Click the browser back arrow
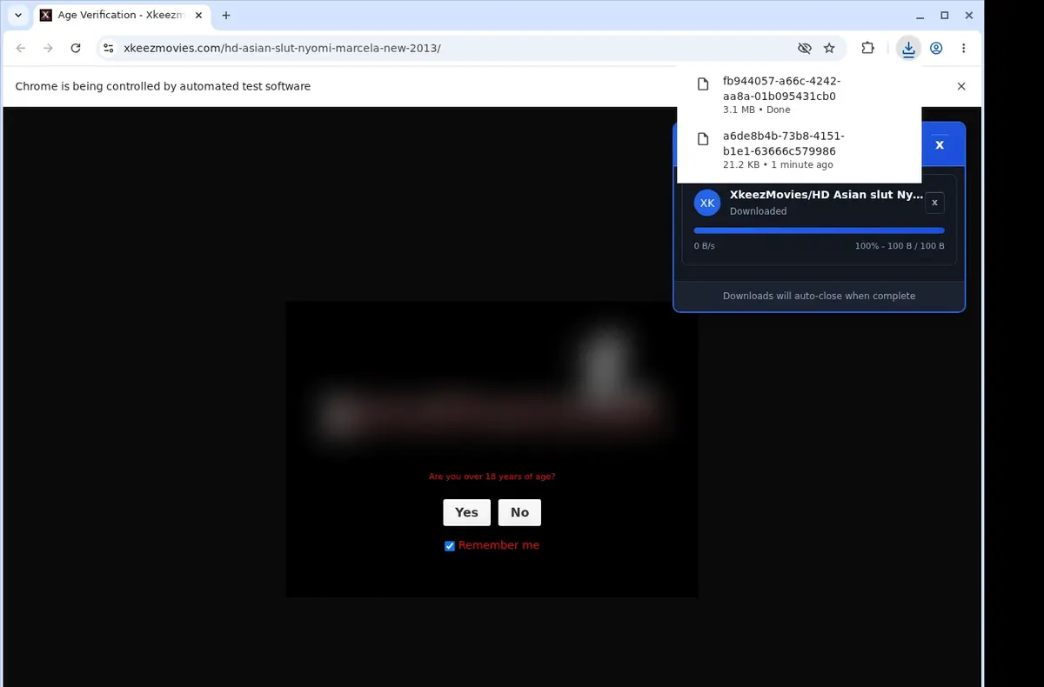Viewport: 1044px width, 687px height. point(21,49)
